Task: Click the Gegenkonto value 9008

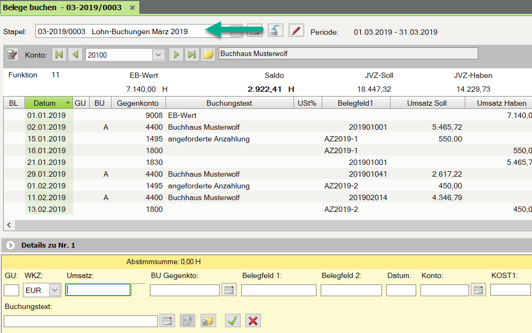Action: coord(154,115)
